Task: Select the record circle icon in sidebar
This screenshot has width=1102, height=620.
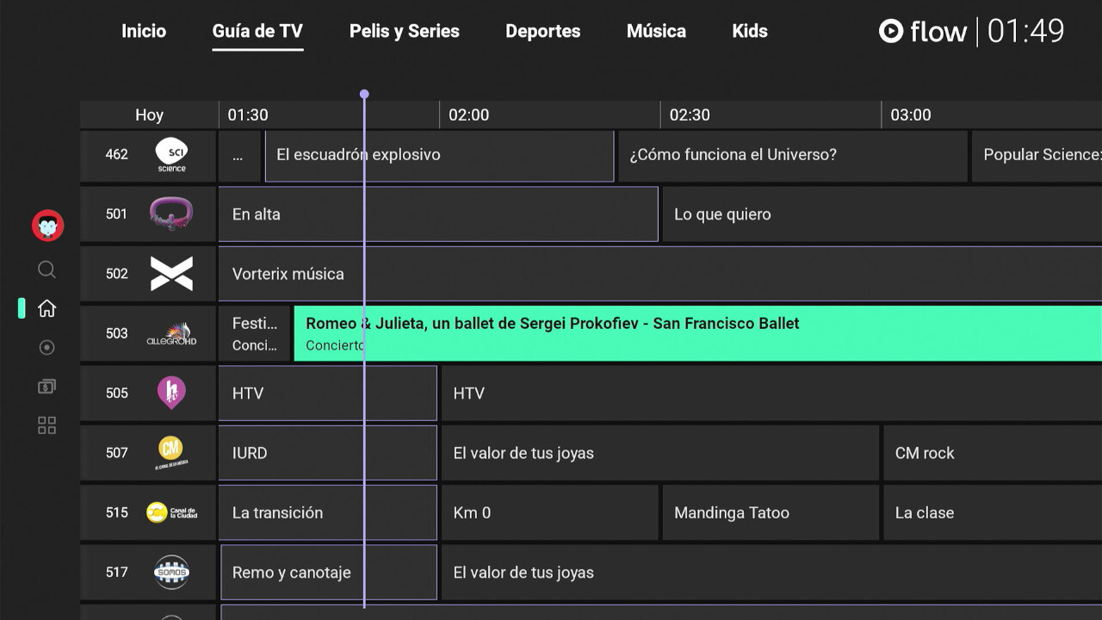Action: pyautogui.click(x=47, y=347)
